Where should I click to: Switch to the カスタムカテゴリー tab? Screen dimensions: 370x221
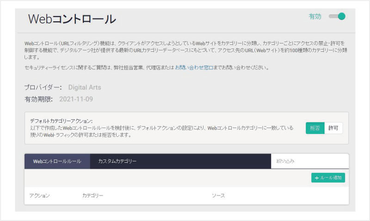(117, 161)
